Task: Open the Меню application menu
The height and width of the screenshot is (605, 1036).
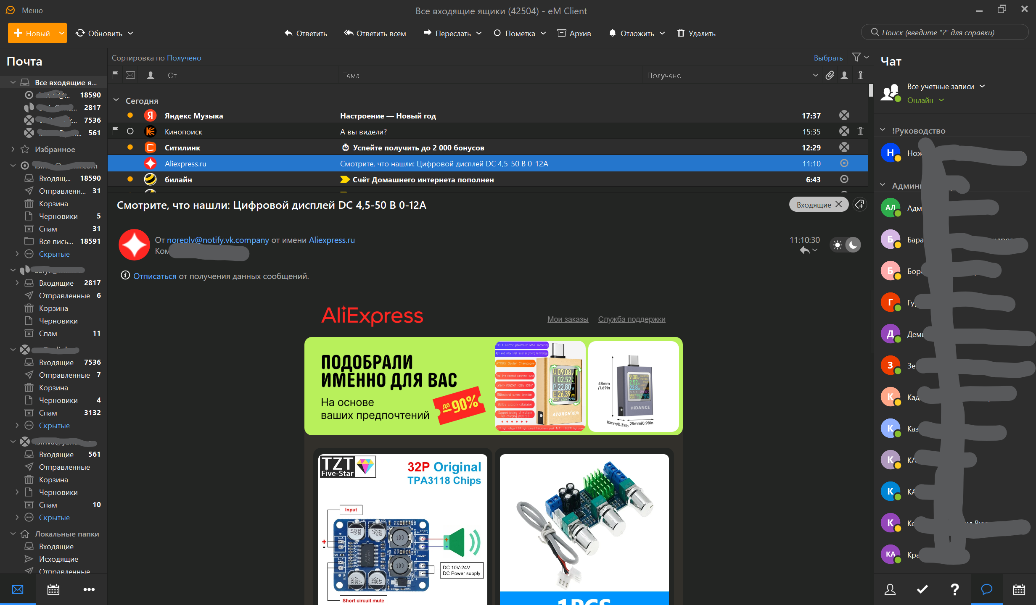Action: click(x=32, y=11)
